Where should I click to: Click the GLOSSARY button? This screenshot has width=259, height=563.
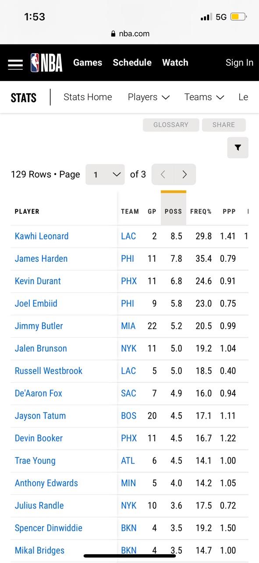pos(171,125)
